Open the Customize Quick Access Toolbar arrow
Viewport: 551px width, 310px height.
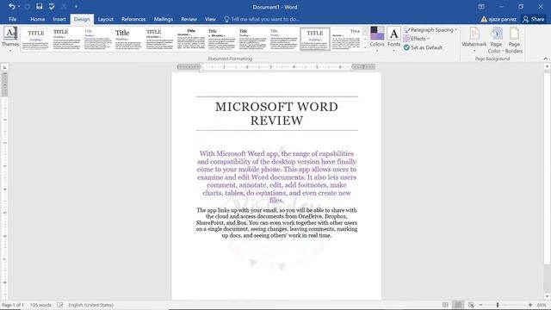[77, 6]
